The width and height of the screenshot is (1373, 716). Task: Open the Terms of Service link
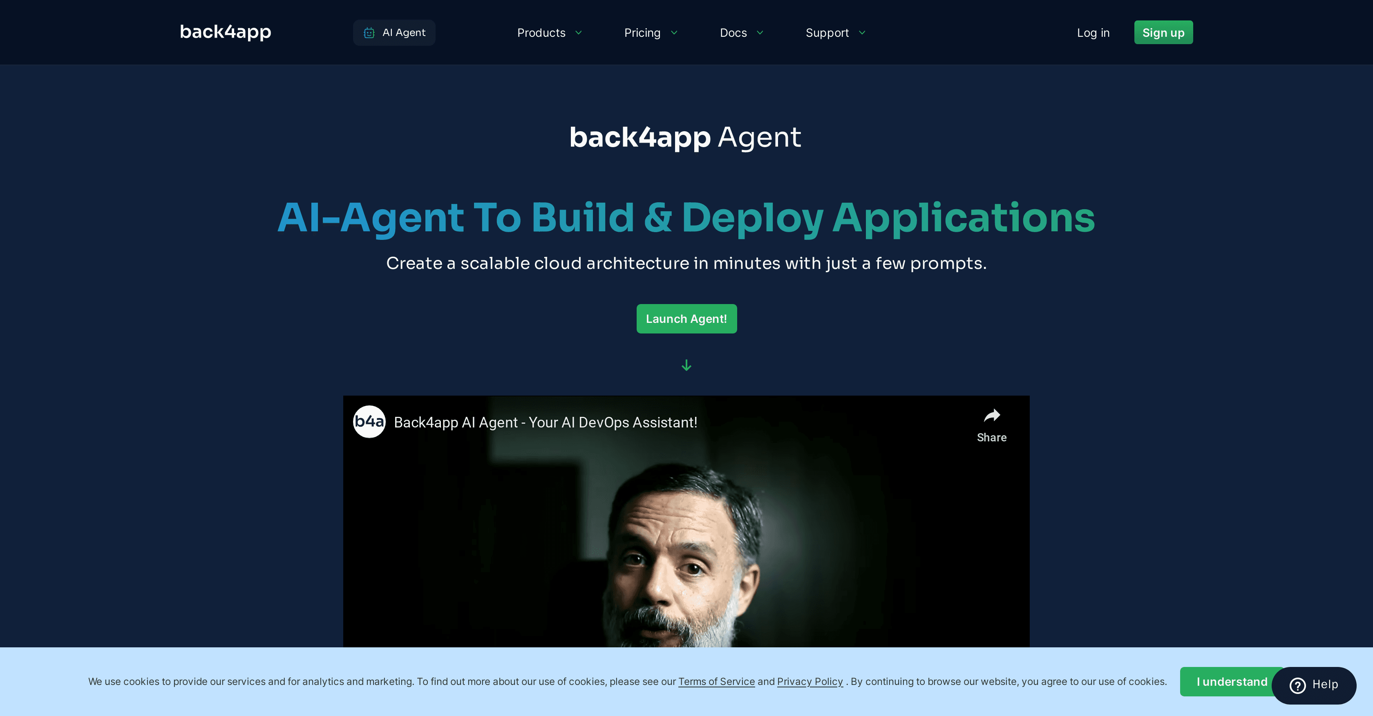(716, 681)
